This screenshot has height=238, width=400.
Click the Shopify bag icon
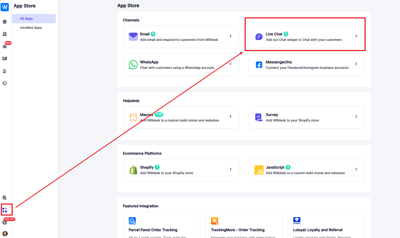133,170
